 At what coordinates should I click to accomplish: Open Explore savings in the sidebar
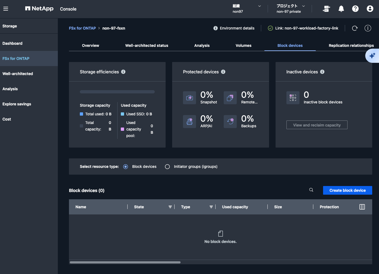click(x=29, y=104)
